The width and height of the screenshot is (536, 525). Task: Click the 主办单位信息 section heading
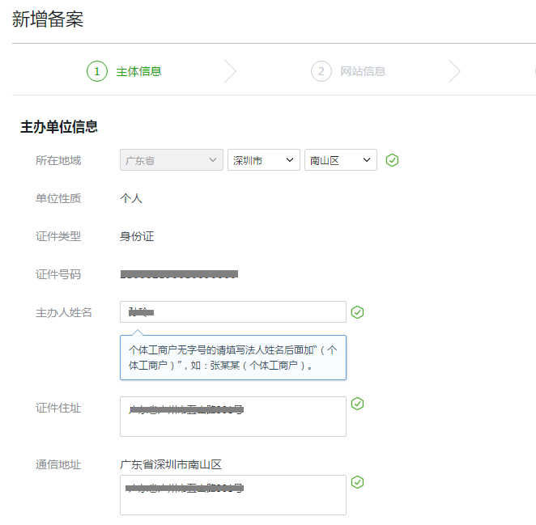(59, 126)
